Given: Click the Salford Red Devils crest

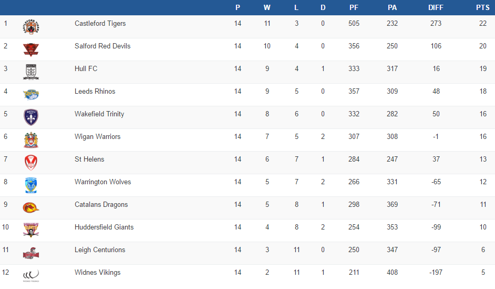Looking at the screenshot, I should (31, 49).
